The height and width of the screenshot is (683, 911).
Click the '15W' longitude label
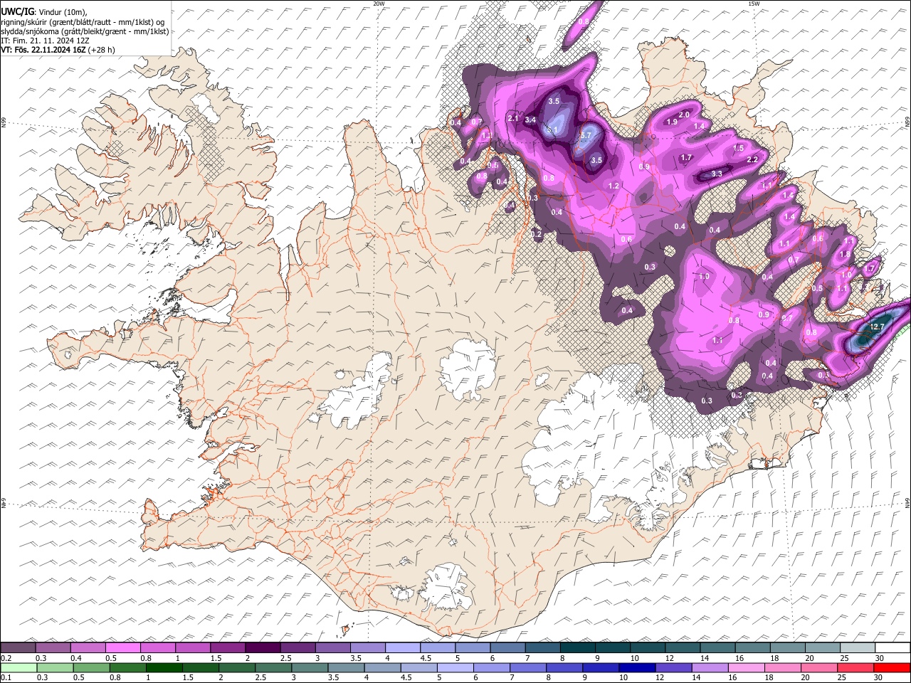tap(754, 4)
